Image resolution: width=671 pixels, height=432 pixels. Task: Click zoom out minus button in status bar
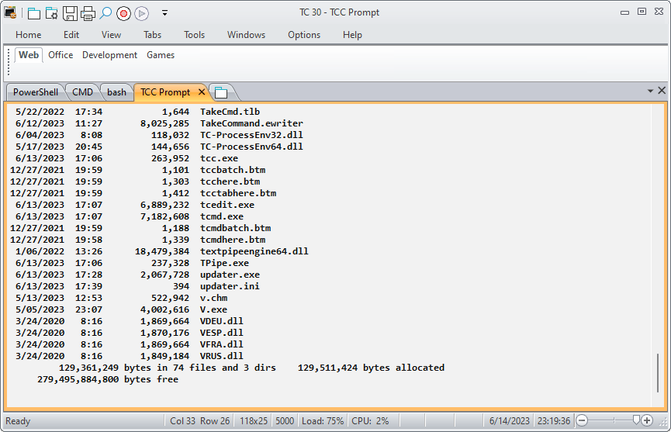point(582,421)
